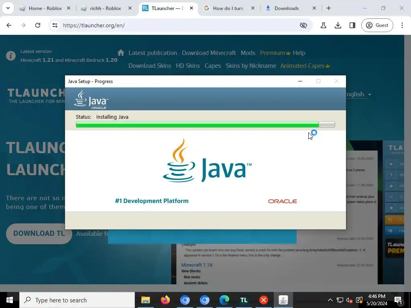Open Download Skins link
The image size is (411, 308).
click(150, 66)
